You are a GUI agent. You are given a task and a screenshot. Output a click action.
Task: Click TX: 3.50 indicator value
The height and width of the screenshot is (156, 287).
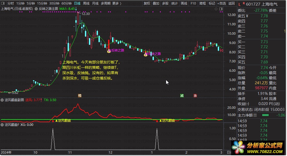pos(50,100)
